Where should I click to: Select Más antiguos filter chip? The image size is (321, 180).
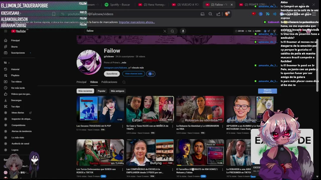pos(117,91)
